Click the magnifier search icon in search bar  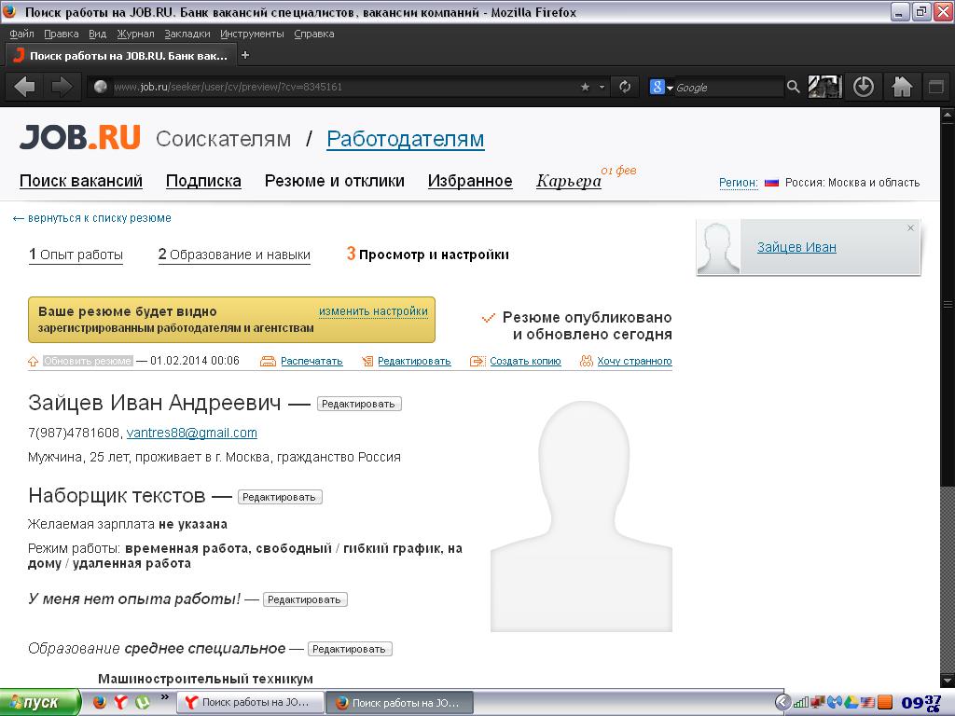pyautogui.click(x=793, y=87)
